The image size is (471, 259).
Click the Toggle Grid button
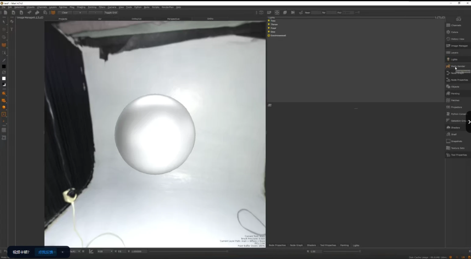[111, 13]
